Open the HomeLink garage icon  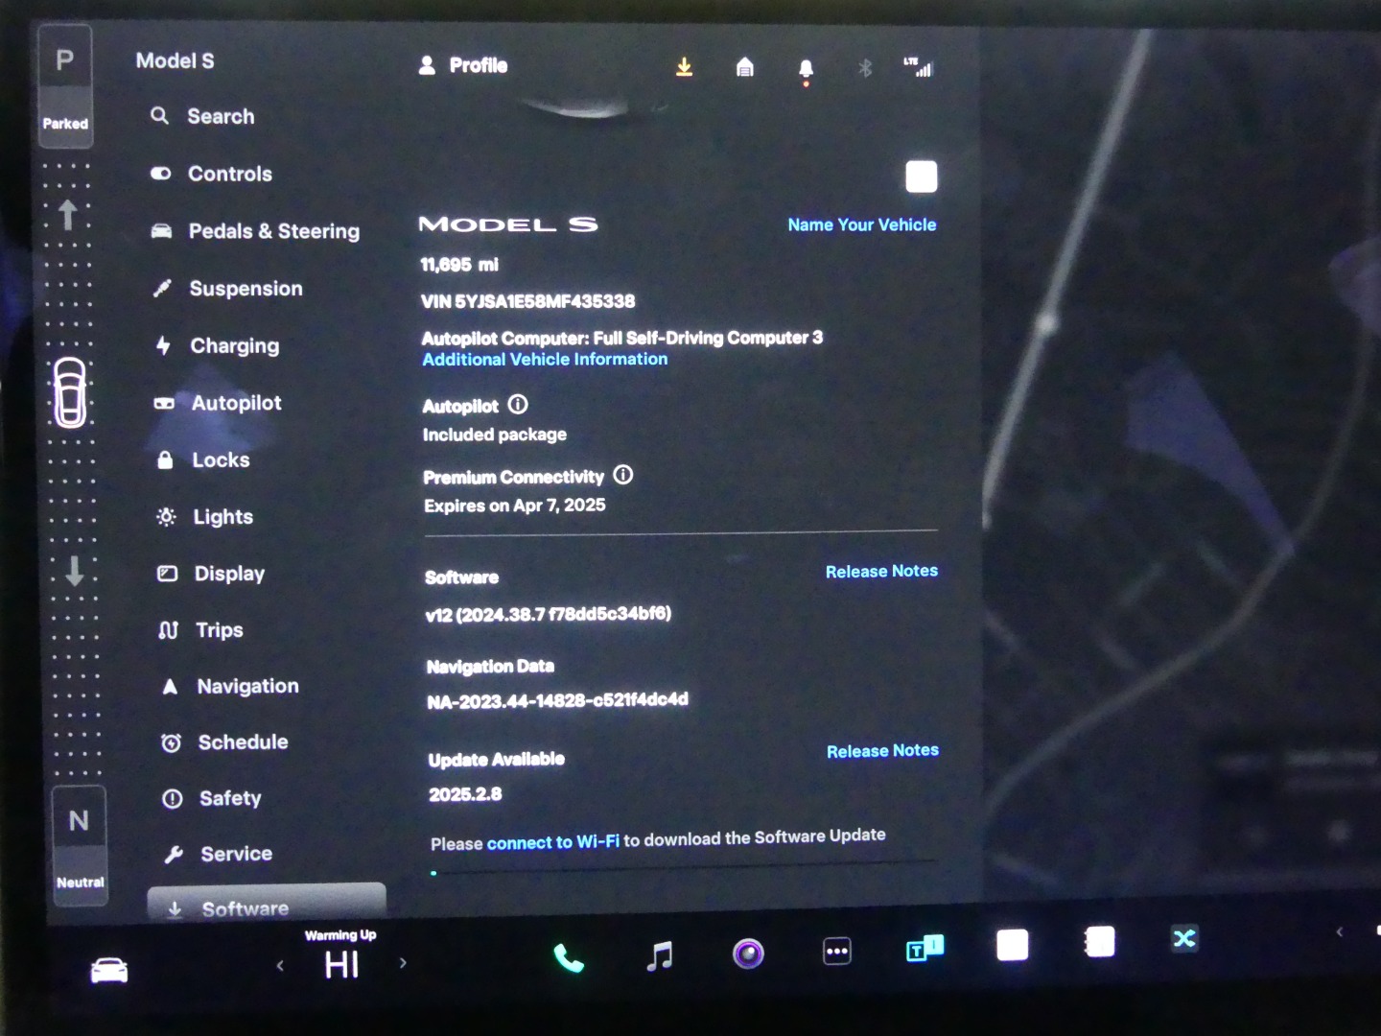pos(745,67)
